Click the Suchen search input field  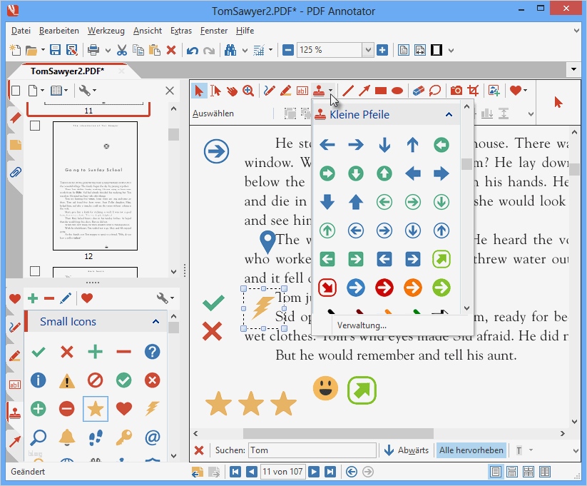pos(312,450)
